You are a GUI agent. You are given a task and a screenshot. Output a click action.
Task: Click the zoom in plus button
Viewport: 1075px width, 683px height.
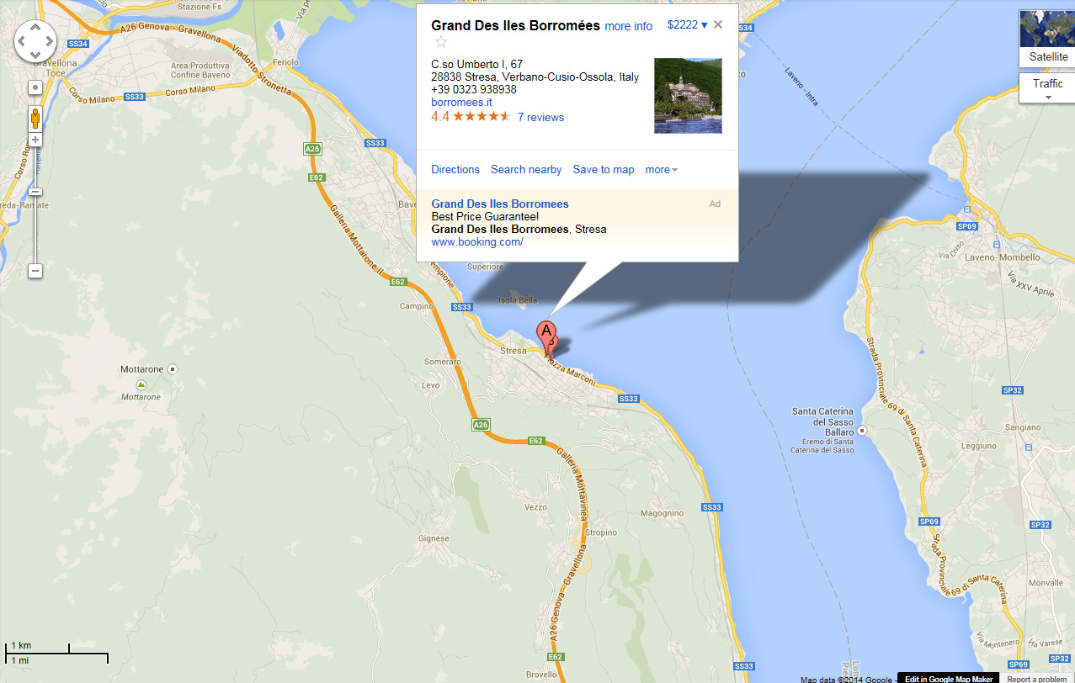coord(35,140)
